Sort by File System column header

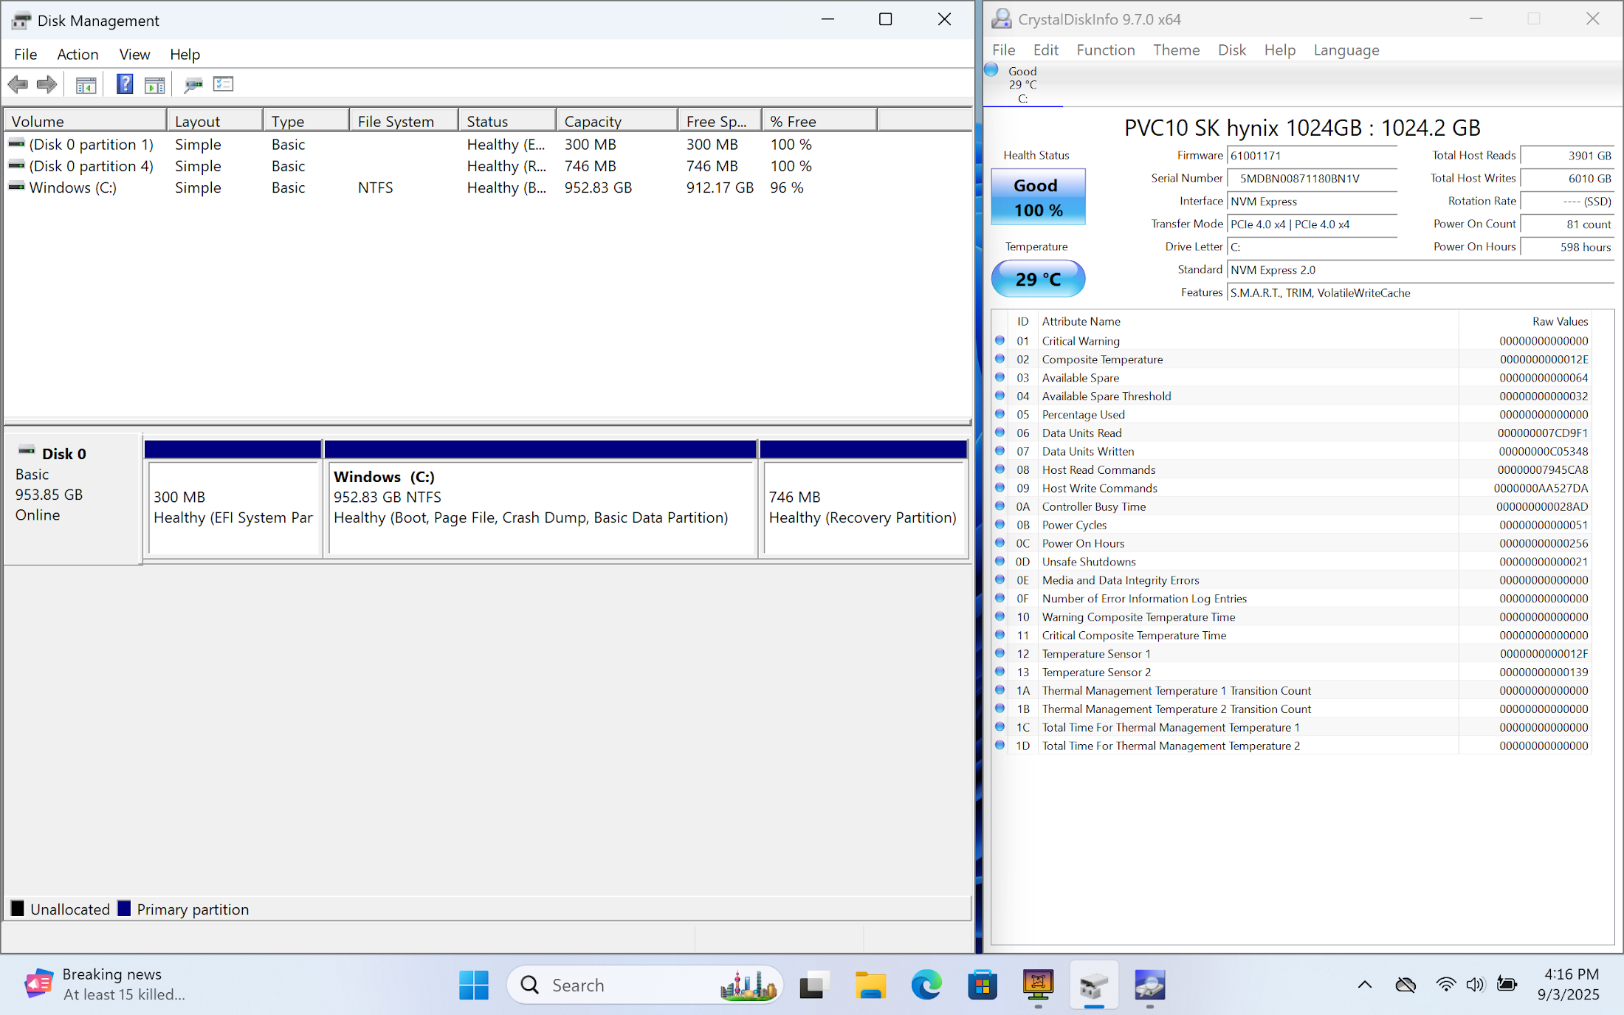pyautogui.click(x=404, y=120)
